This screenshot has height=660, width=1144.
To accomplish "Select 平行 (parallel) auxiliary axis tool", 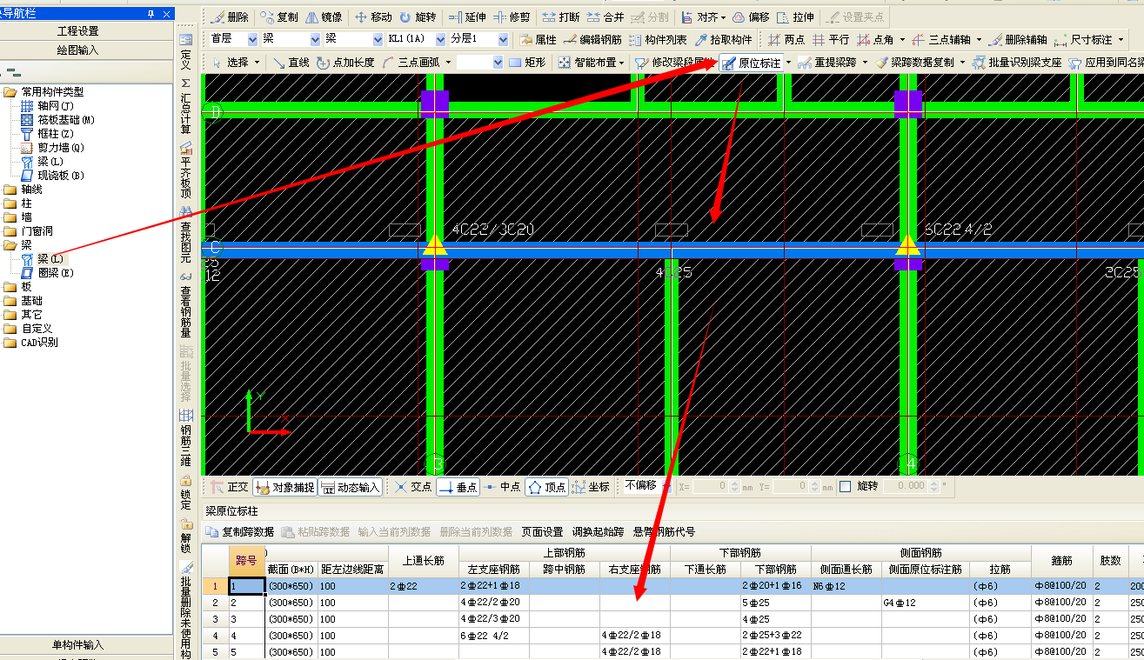I will pyautogui.click(x=830, y=40).
